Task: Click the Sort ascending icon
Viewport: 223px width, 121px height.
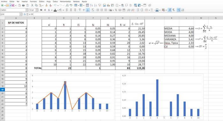Action: 91,5
